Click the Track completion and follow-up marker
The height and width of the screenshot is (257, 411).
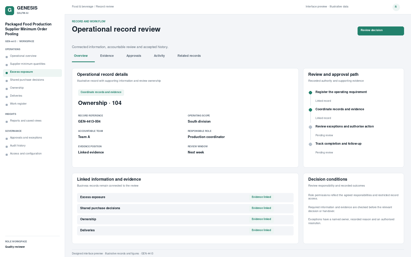click(x=310, y=144)
